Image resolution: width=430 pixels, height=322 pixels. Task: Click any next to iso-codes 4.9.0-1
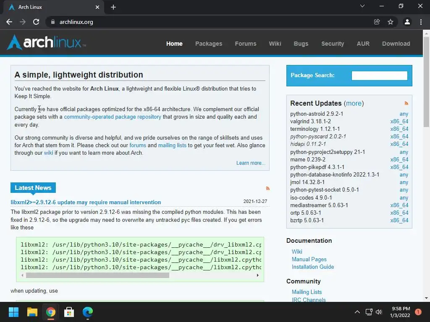404,198
